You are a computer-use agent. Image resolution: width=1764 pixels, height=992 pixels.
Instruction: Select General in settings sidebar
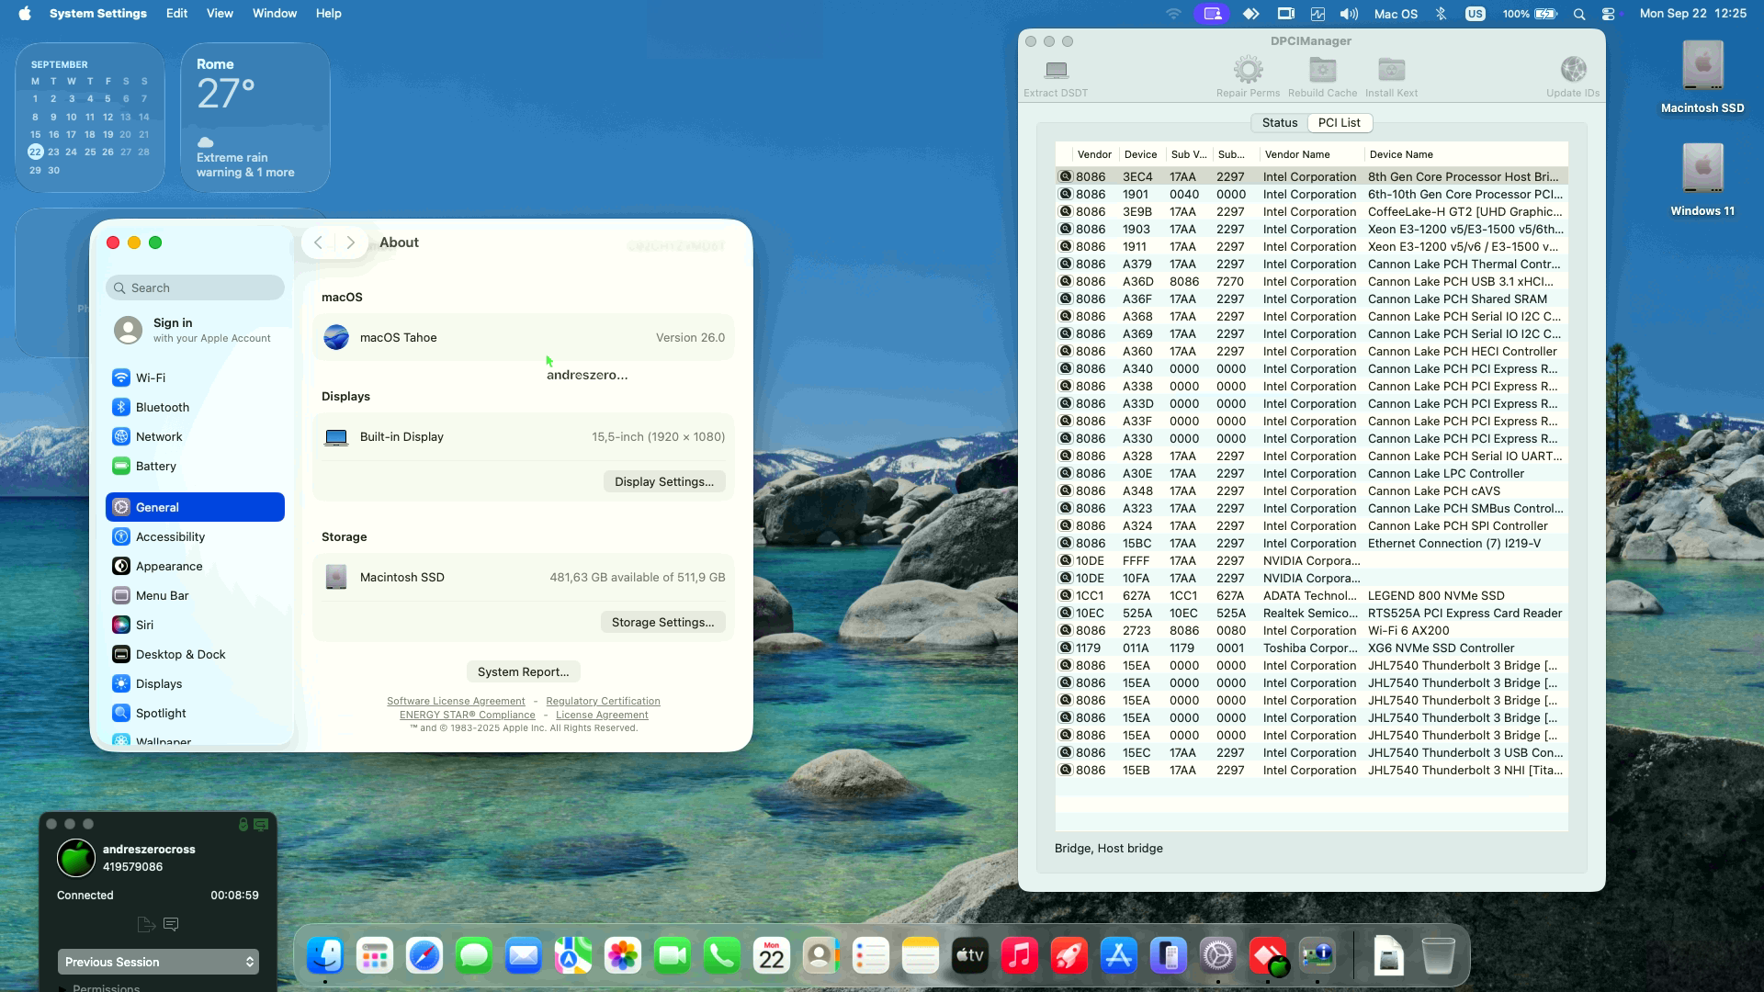pos(195,507)
